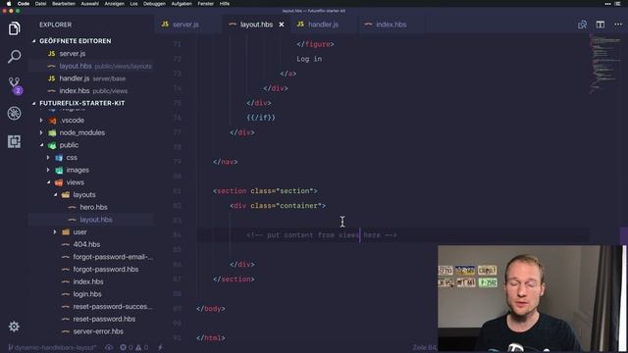Open the macOS menu bar list icon
The height and width of the screenshot is (353, 628).
click(617, 4)
